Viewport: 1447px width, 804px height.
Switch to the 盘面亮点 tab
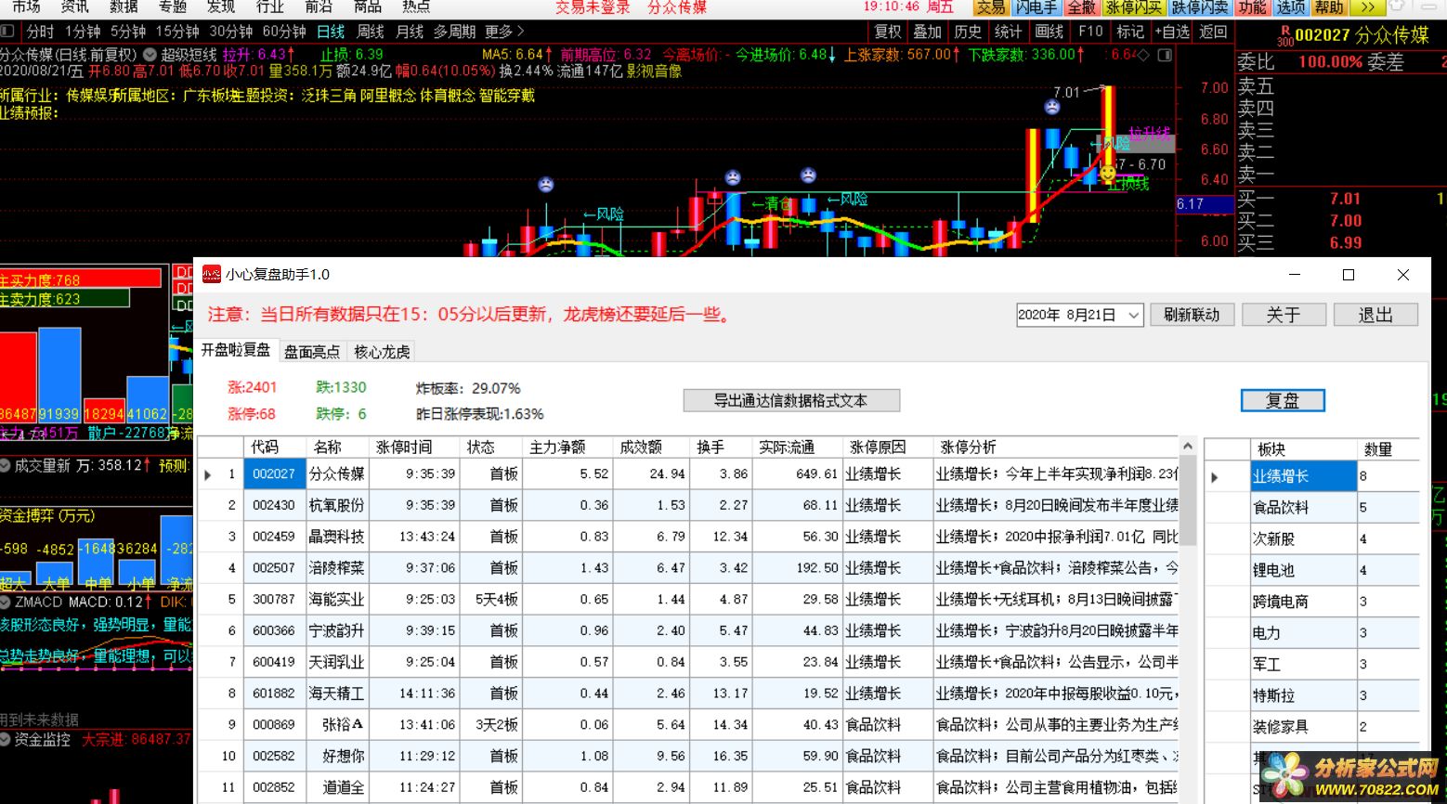click(x=312, y=352)
